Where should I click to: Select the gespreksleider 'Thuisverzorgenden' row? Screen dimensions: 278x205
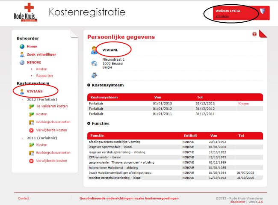pyautogui.click(x=175, y=162)
